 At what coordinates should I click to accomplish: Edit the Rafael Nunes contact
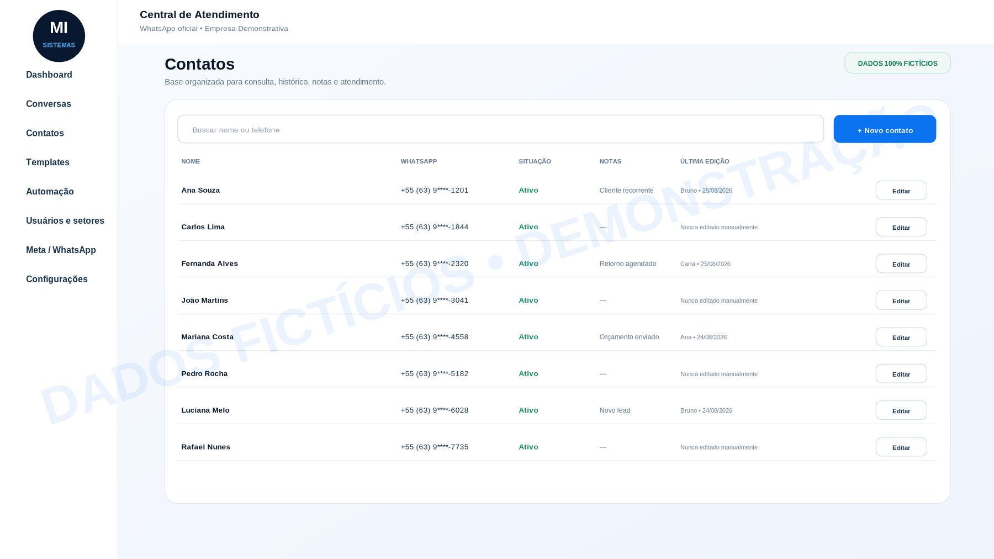(x=901, y=447)
